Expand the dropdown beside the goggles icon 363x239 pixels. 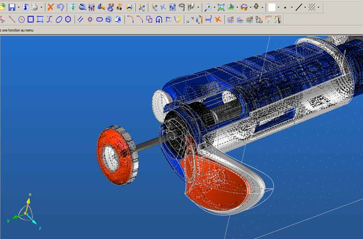tap(251, 7)
